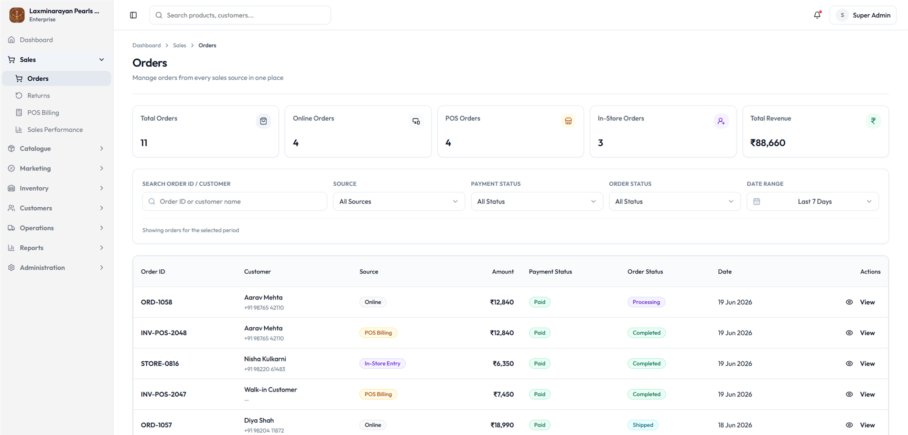Screen dimensions: 908x435
Task: Click the Amount column header
Action: tap(503, 272)
